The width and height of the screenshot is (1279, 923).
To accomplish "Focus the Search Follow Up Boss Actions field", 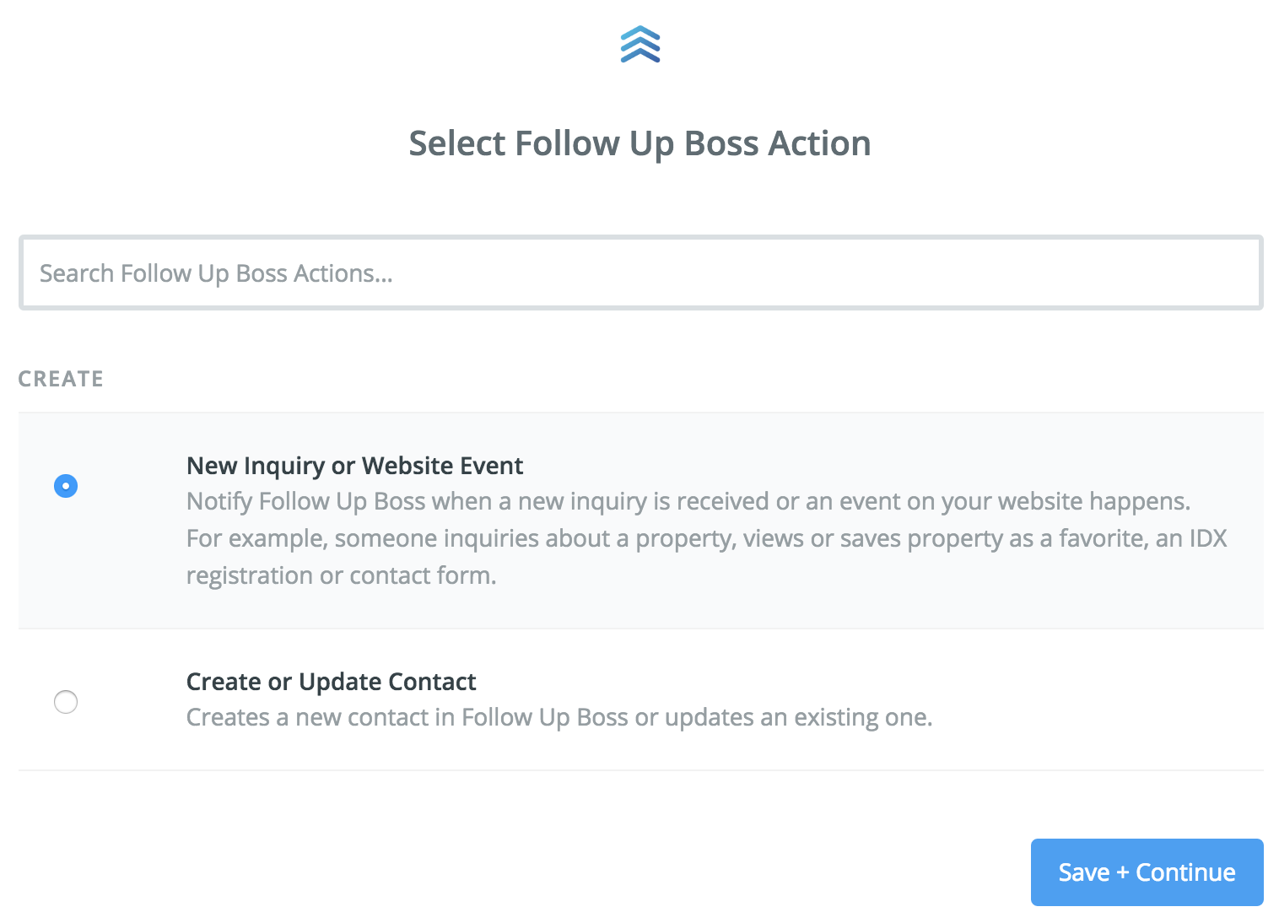I will coord(641,273).
